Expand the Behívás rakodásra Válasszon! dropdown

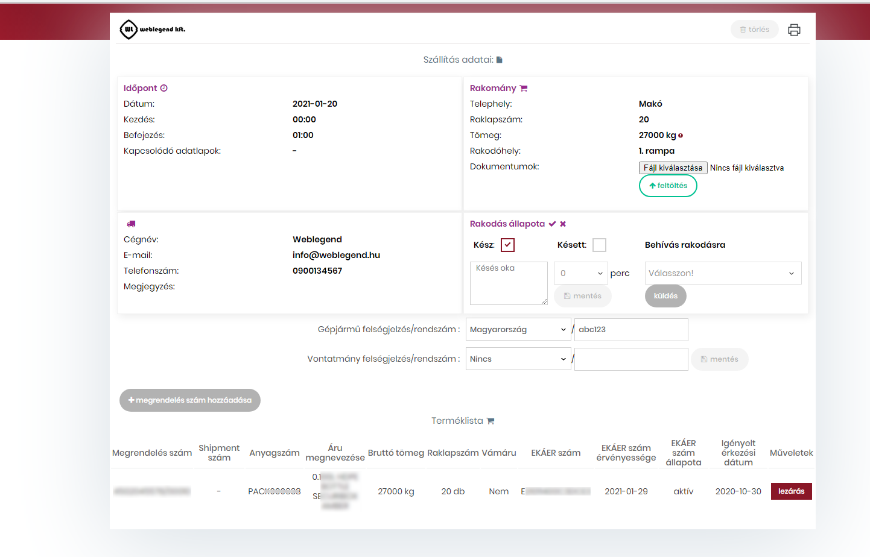[723, 273]
